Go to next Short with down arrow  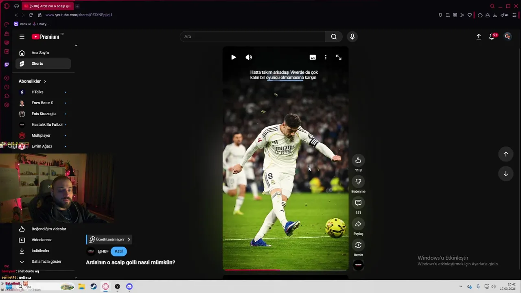tap(506, 174)
